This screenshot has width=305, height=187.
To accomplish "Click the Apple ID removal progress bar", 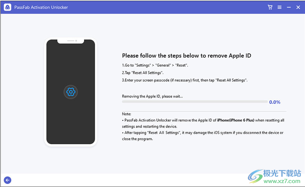I will point(195,102).
